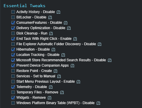Image resolution: width=142 pixels, height=108 pixels.
Task: Open help link for Microsoft Store Search Results
Action: tap(110, 60)
